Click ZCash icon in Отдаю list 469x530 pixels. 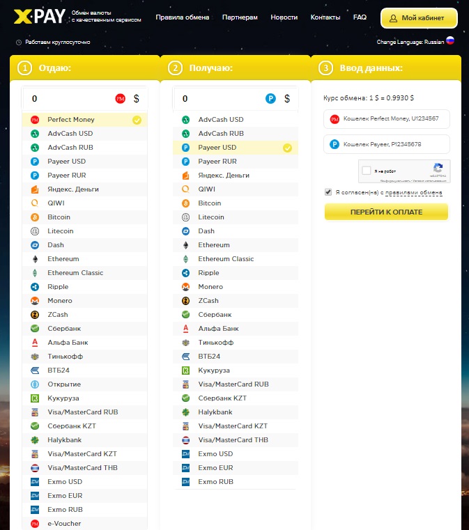pyautogui.click(x=35, y=315)
